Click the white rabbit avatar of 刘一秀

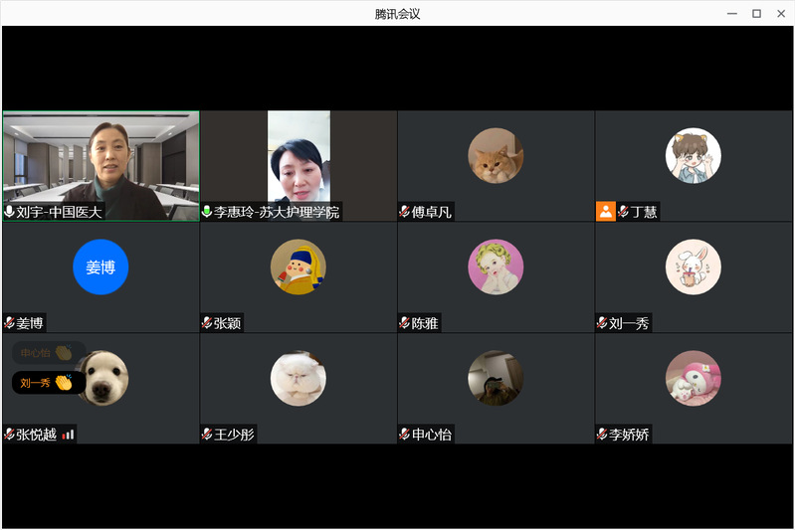(694, 266)
